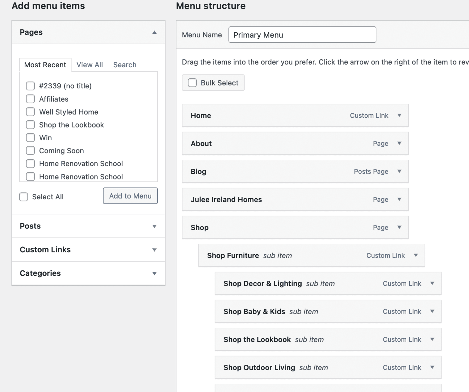Check the Affiliates page checkbox
The width and height of the screenshot is (469, 392).
(30, 99)
